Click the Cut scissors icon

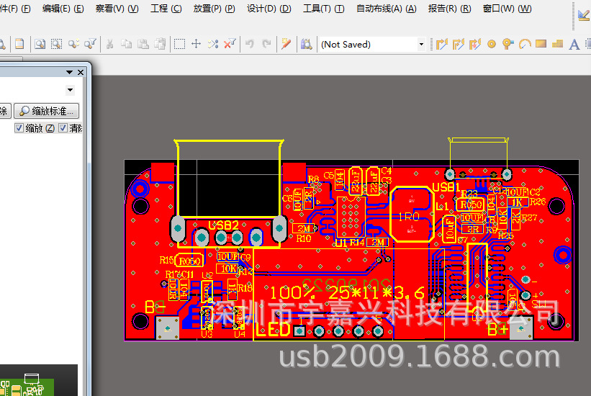point(109,44)
